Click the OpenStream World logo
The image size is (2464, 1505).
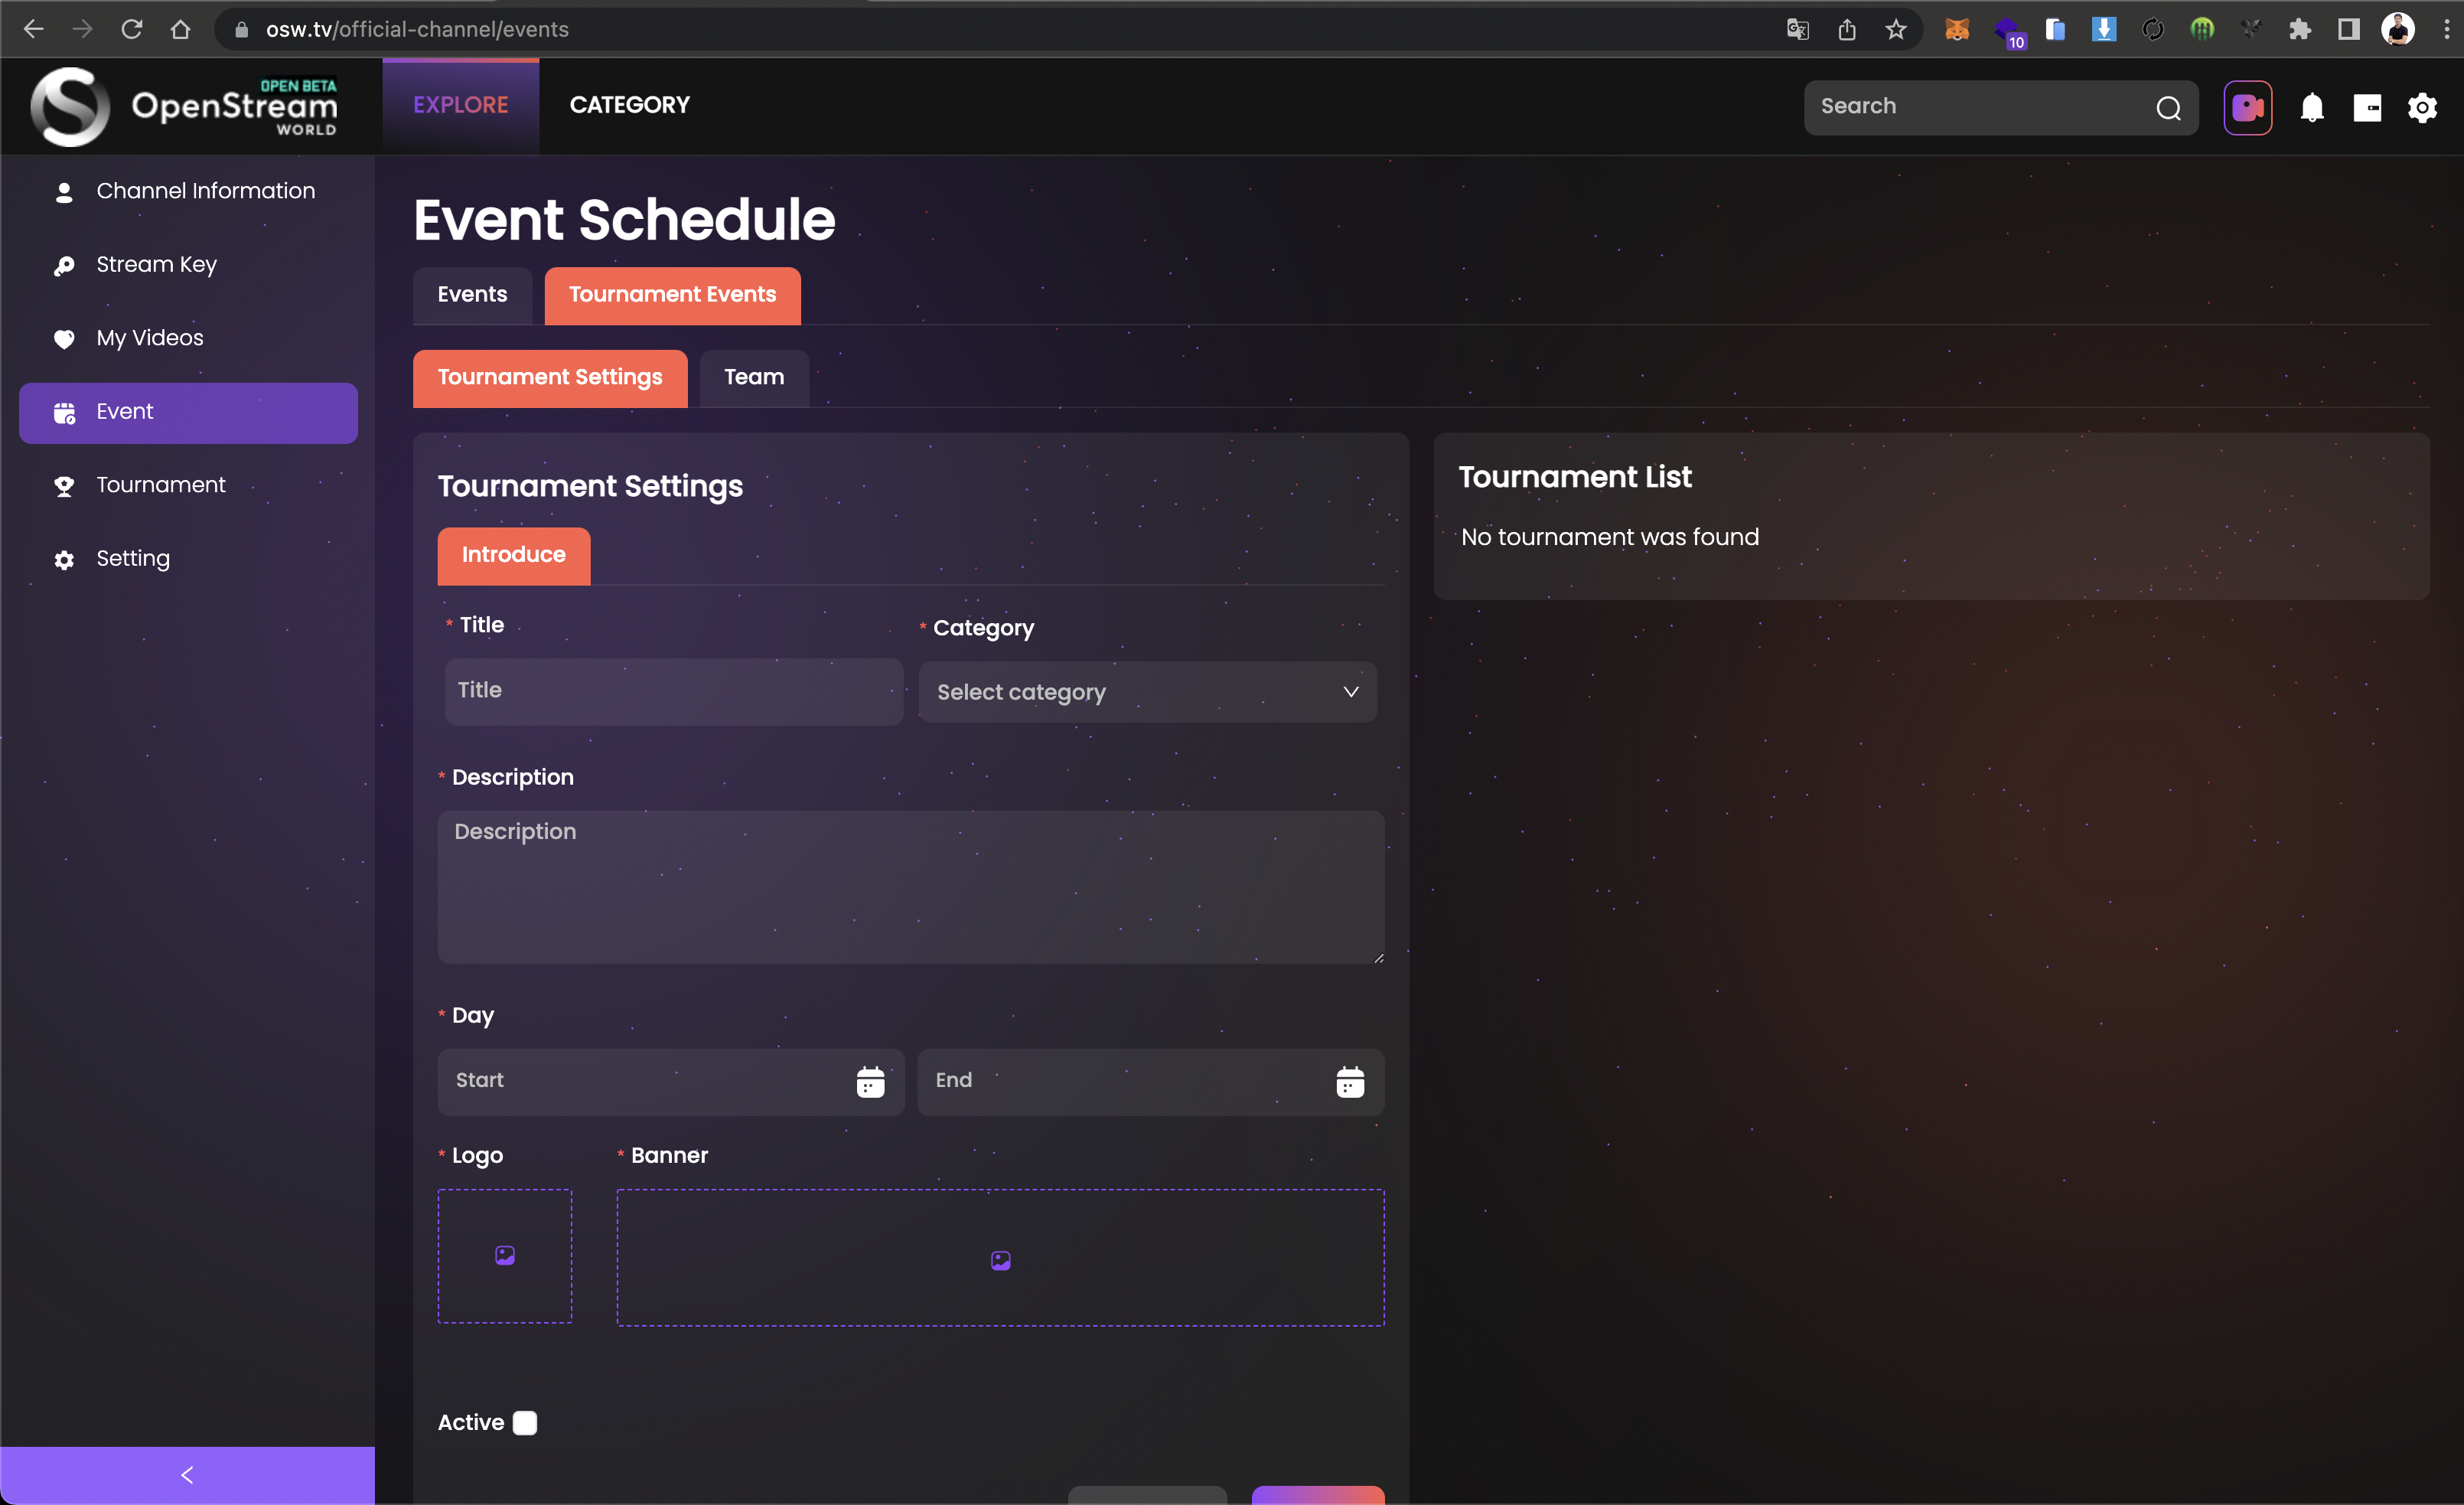(x=184, y=106)
